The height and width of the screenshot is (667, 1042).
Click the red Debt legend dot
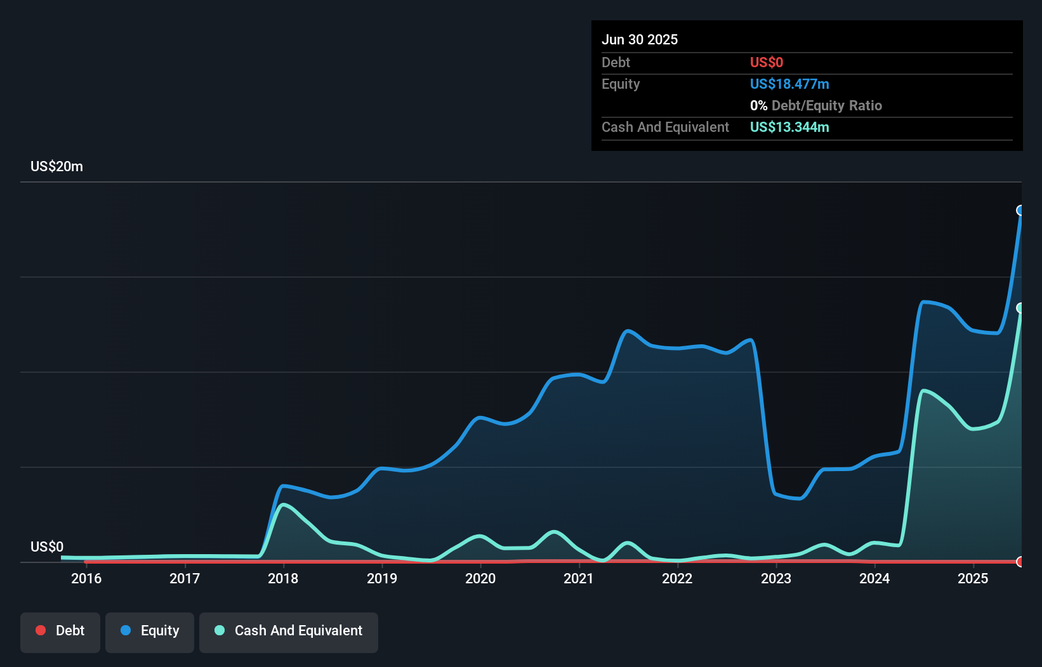pyautogui.click(x=41, y=630)
